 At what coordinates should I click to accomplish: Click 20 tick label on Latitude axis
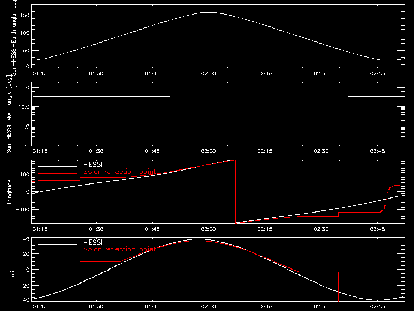tap(26, 254)
